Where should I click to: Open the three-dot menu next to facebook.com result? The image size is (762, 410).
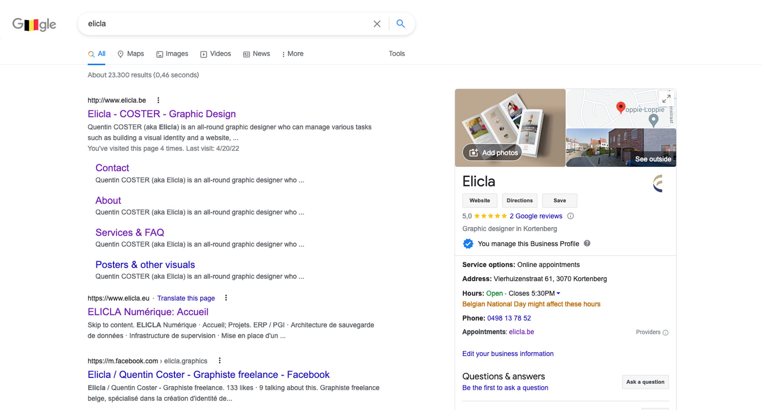tap(219, 361)
